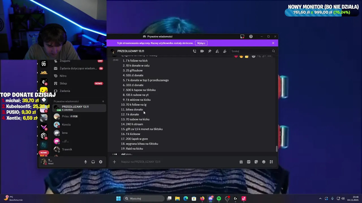Open File Explorer from the taskbar
Screen dimensions: 362x203
coord(177,198)
